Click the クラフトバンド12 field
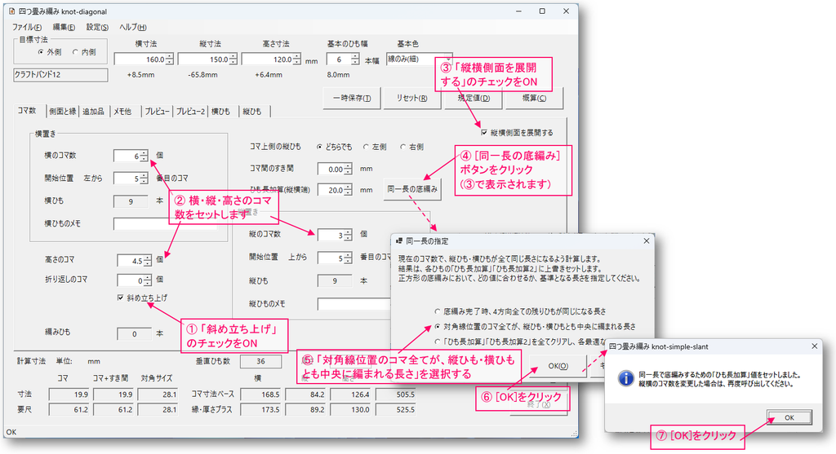 [x=60, y=75]
